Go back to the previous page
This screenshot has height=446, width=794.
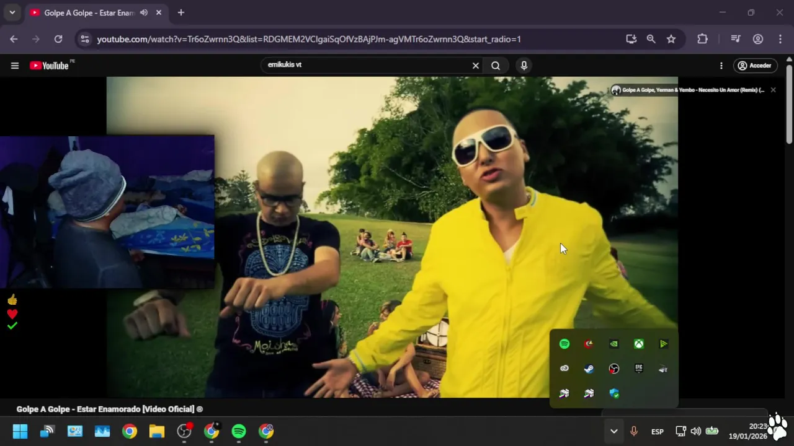pyautogui.click(x=14, y=39)
